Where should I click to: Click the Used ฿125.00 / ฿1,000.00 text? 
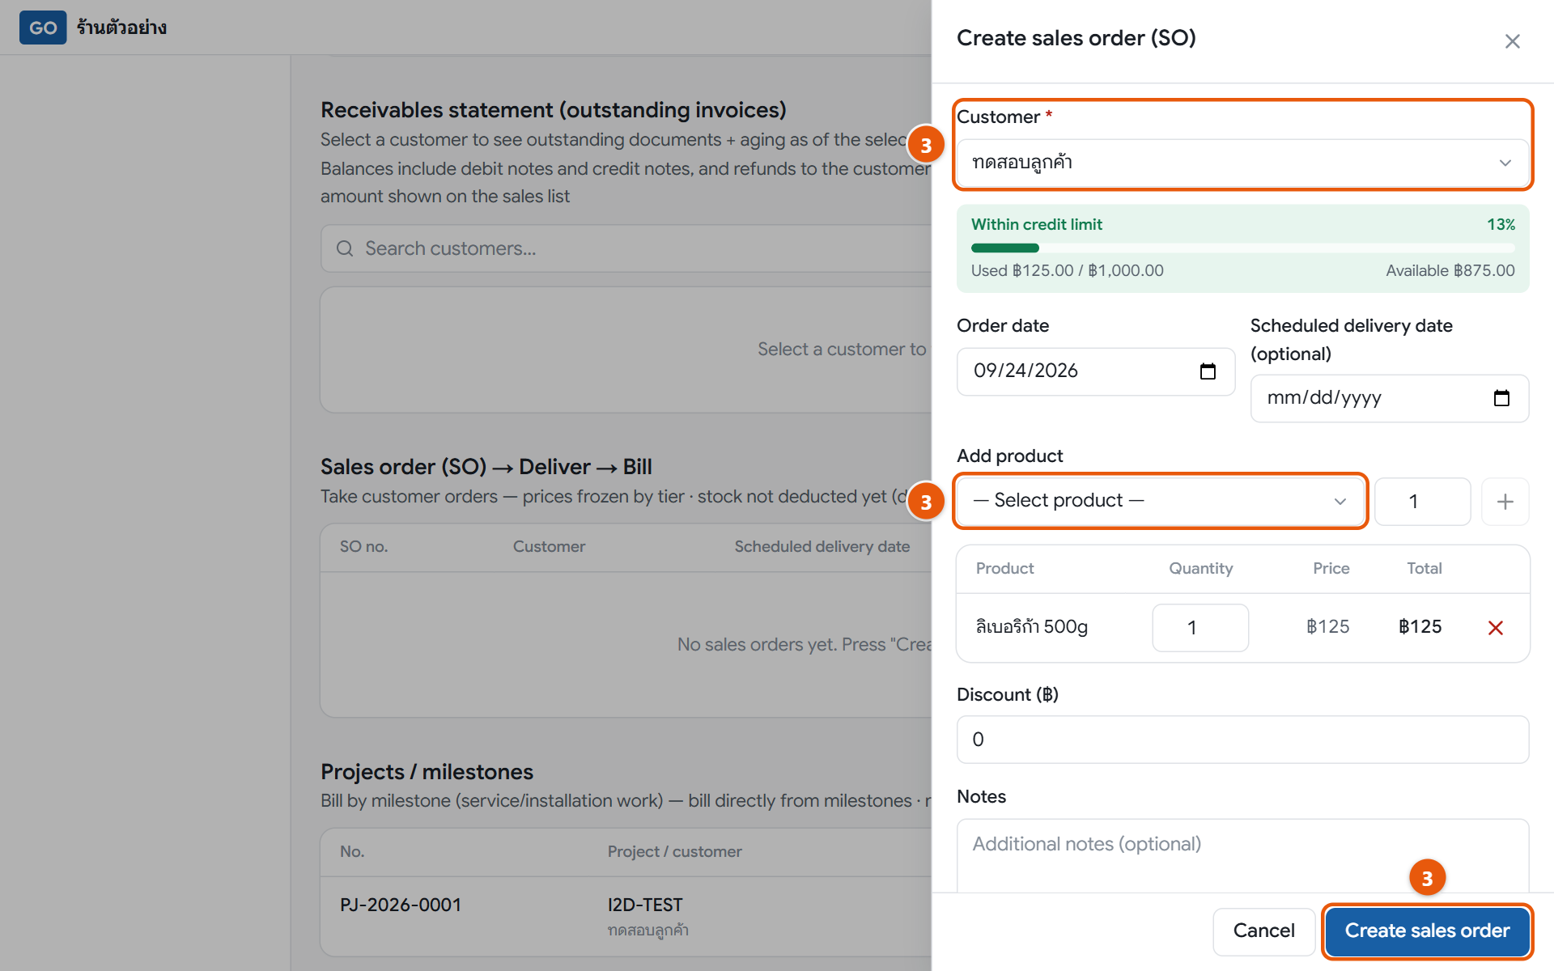pos(1067,271)
